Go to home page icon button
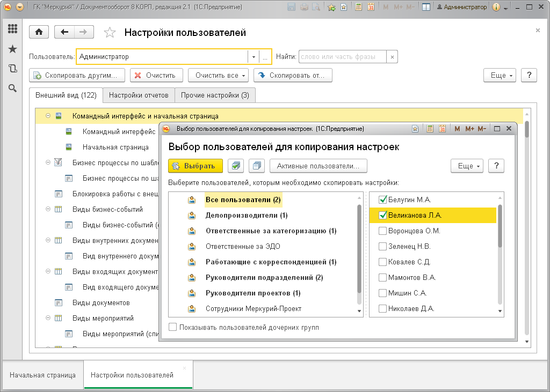550x392 pixels. [39, 32]
